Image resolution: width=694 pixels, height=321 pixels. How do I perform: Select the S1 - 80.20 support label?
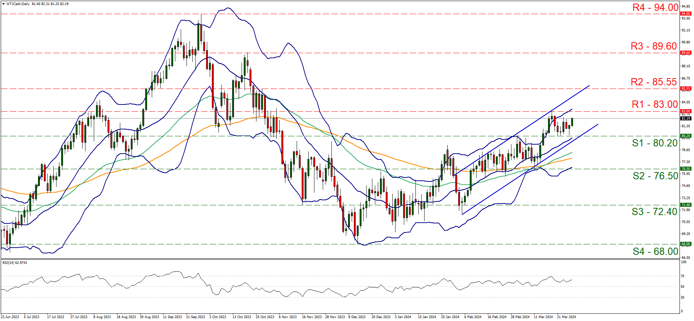[x=655, y=143]
